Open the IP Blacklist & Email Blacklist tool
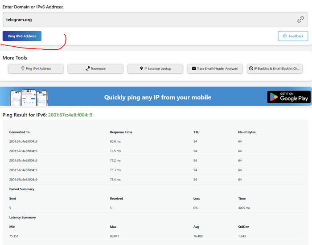Viewport: 312px width, 245px height. tap(275, 68)
